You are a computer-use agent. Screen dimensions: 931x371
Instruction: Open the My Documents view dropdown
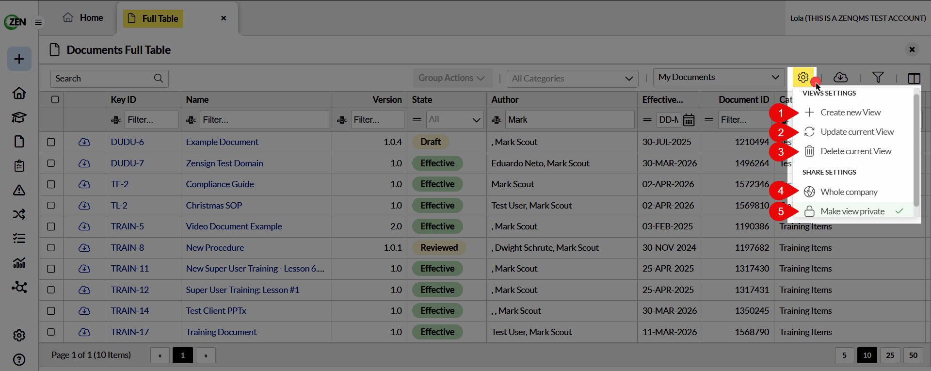click(x=719, y=78)
